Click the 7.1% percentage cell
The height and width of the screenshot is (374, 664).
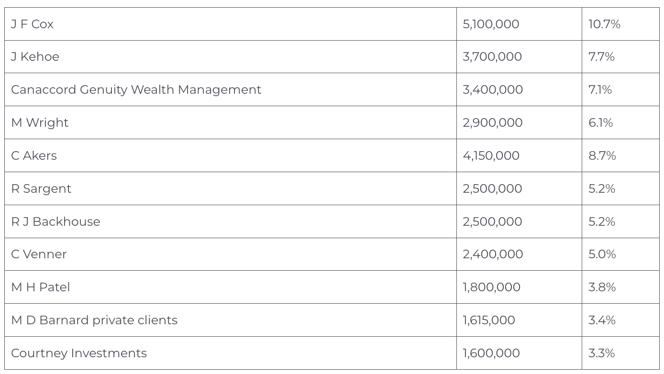[x=600, y=89]
